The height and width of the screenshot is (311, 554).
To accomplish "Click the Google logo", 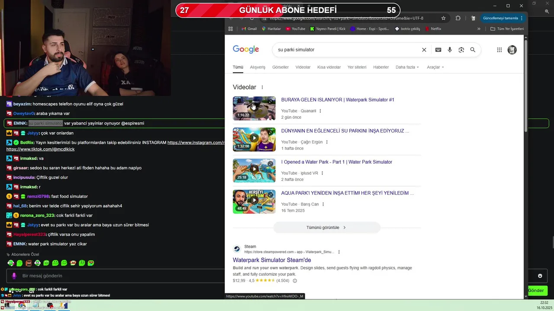I will (246, 50).
